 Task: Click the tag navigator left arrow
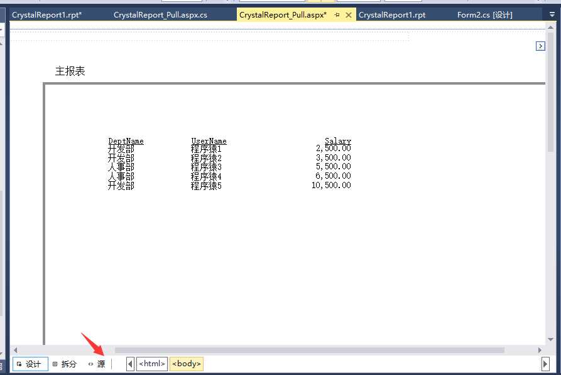(130, 364)
